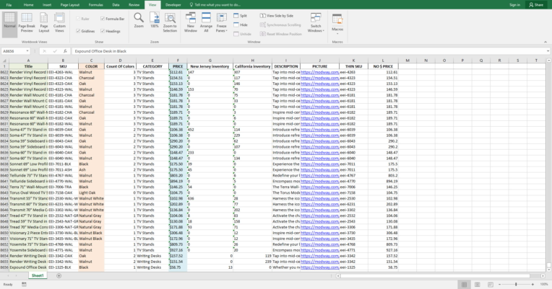Click the Insert Function fx icon

click(65, 51)
